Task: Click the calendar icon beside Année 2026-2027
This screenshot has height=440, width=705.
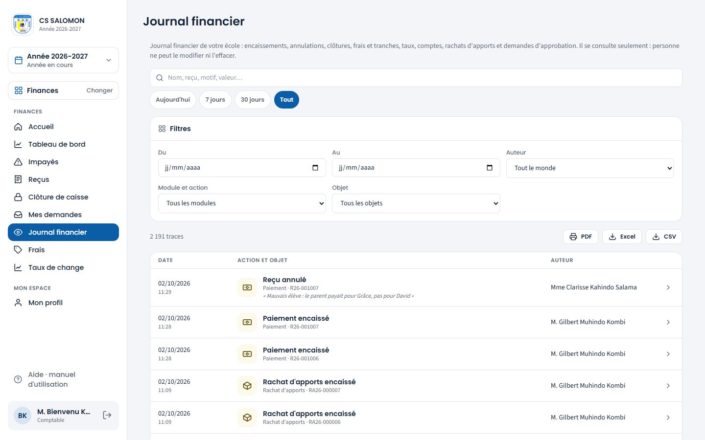Action: tap(19, 60)
